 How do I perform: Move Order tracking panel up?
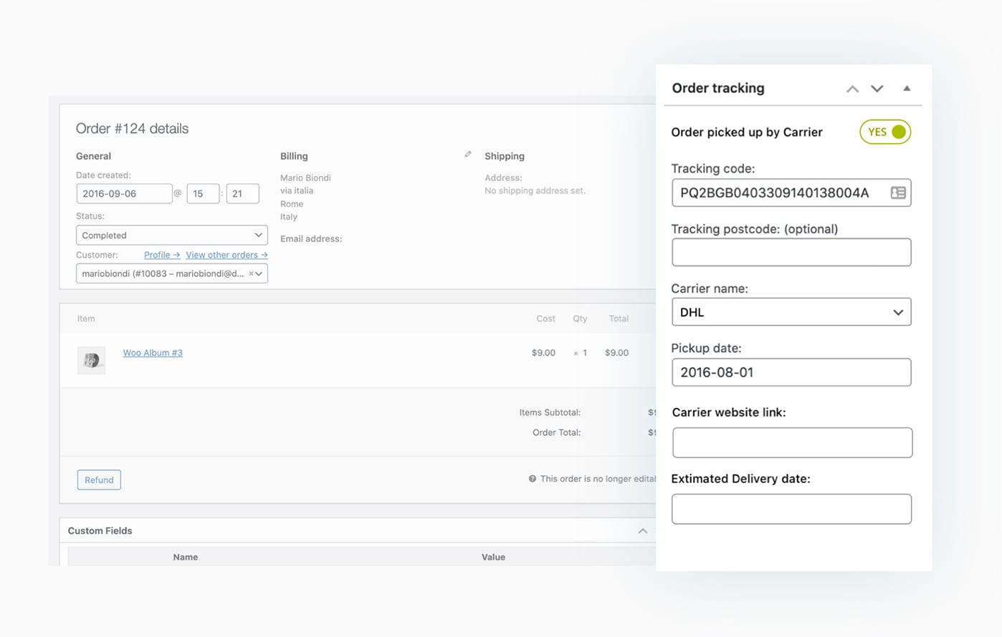pos(852,89)
